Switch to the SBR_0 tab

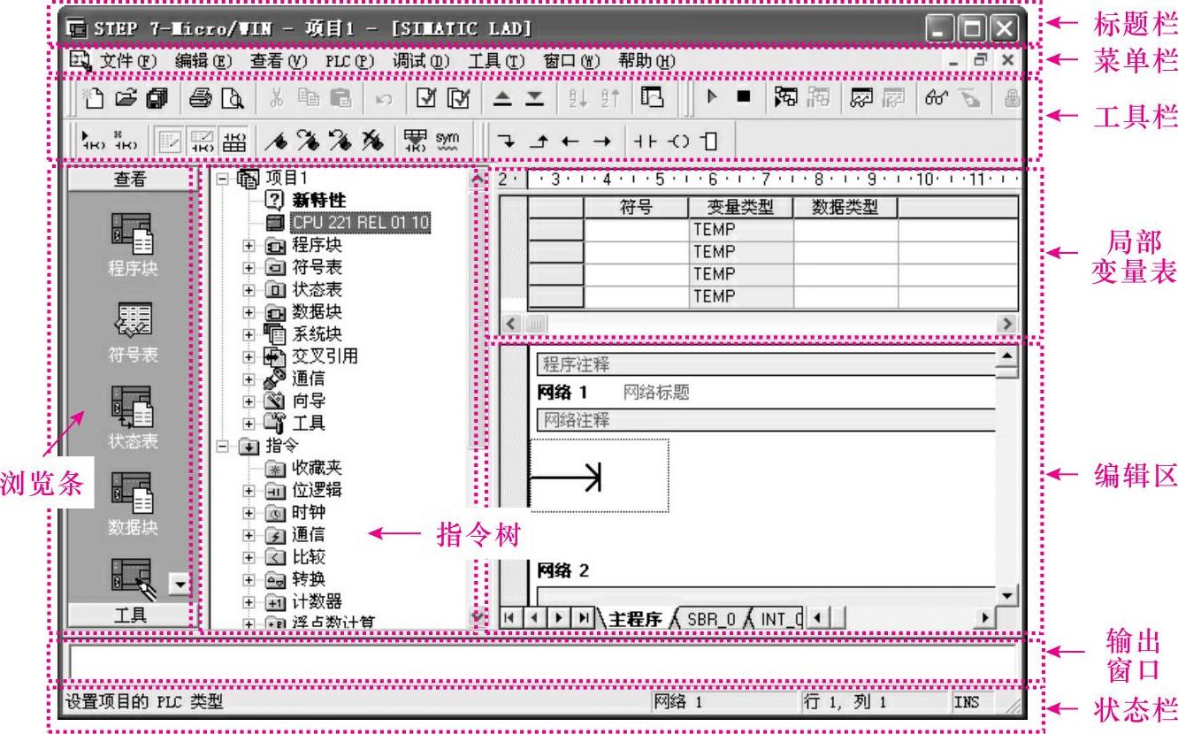(710, 617)
